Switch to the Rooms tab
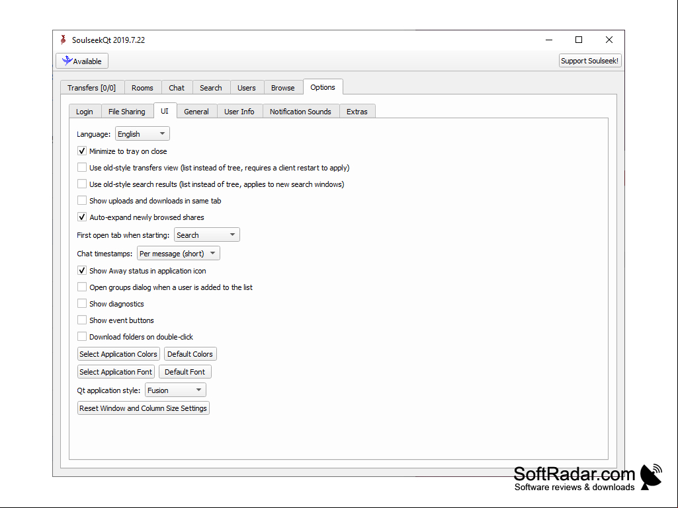Viewport: 678px width, 508px height. (142, 88)
